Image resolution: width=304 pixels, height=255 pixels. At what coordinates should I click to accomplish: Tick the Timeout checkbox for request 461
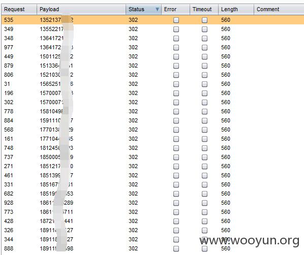click(x=204, y=175)
